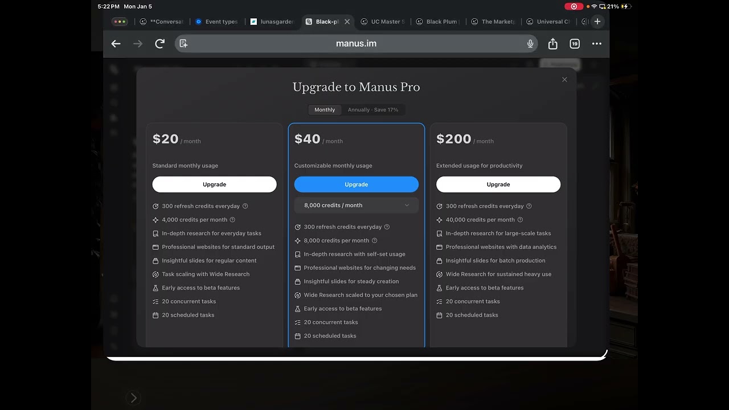
Task: Close the Black-pl tab with its X
Action: [347, 22]
